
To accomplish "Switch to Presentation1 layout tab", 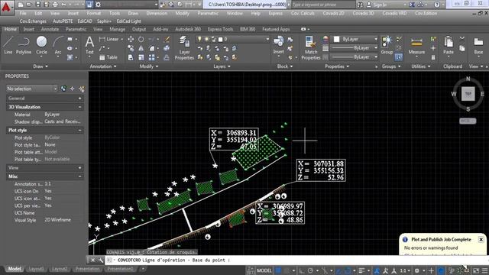I will point(120,269).
